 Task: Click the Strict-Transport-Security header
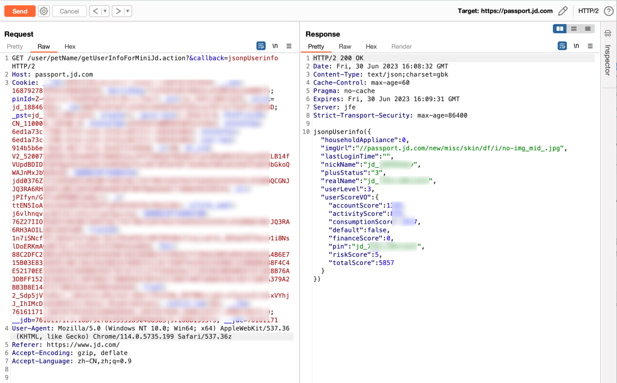pyautogui.click(x=390, y=116)
